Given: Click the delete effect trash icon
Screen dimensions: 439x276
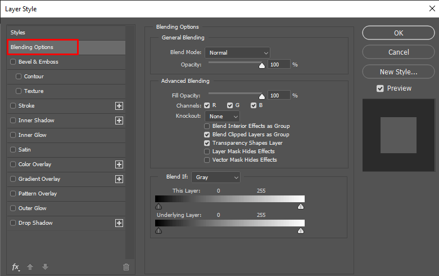Looking at the screenshot, I should [126, 267].
